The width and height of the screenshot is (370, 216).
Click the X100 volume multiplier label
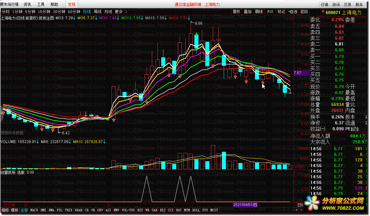click(x=299, y=167)
